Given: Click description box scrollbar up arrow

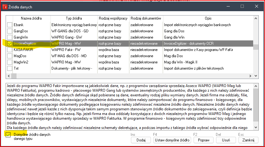Looking at the screenshot, I should (256, 86).
